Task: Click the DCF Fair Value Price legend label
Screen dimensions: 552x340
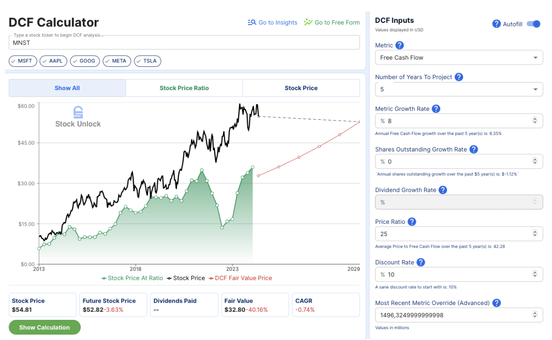Action: [244, 278]
